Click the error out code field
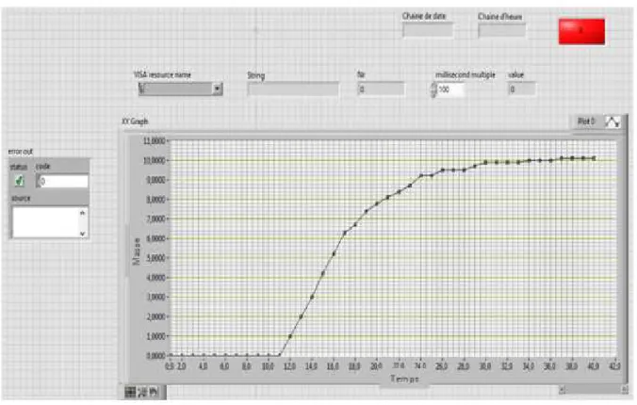 point(62,181)
